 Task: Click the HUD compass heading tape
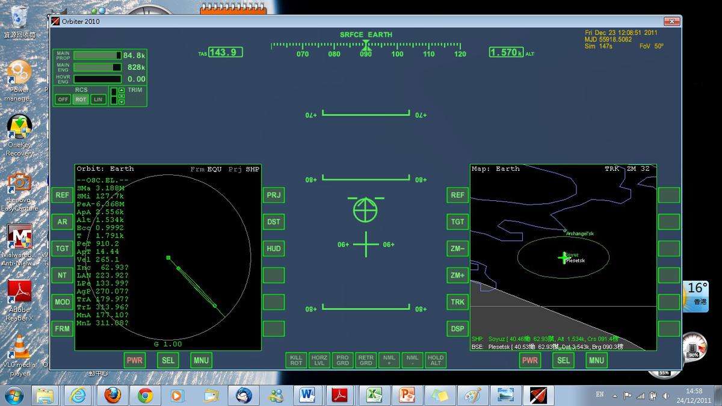click(366, 49)
